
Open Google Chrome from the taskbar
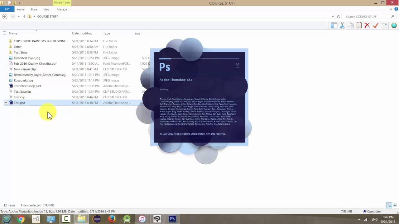21,219
